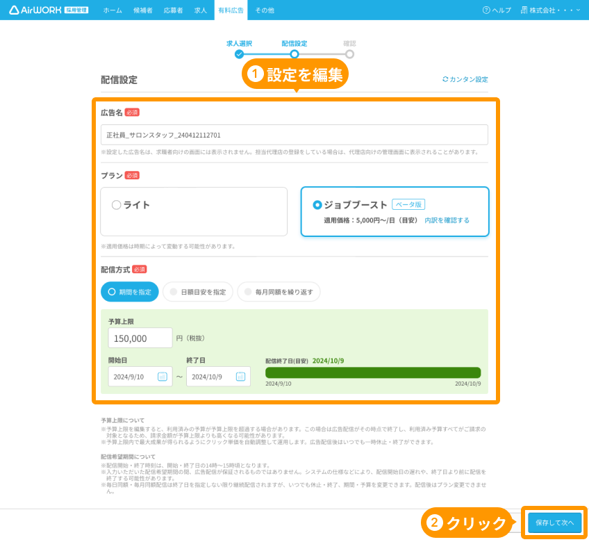Click the 配信設定 page heading
589x542 pixels.
pos(119,80)
